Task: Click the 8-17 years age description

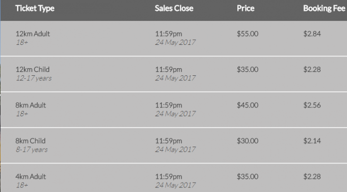Action: [31, 150]
